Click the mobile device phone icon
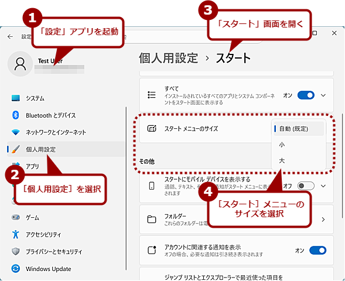 [152, 186]
